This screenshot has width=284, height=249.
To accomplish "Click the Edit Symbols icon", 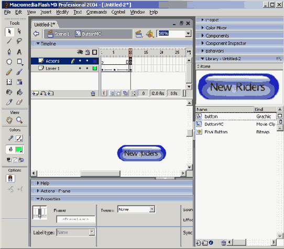I will tap(150, 34).
